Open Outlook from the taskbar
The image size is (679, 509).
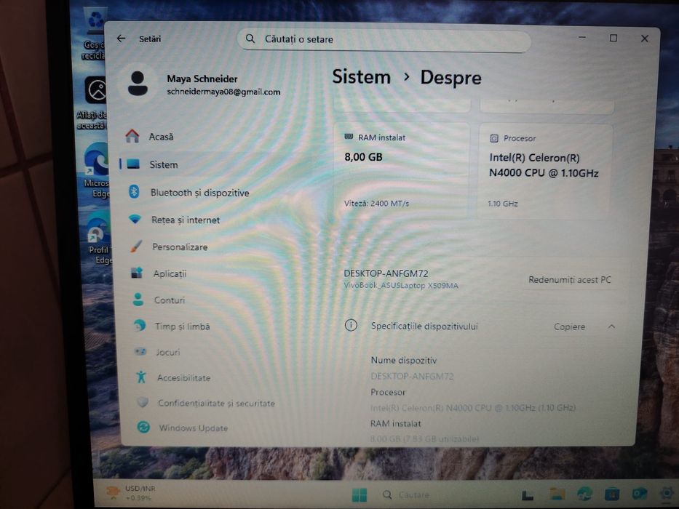[x=640, y=494]
